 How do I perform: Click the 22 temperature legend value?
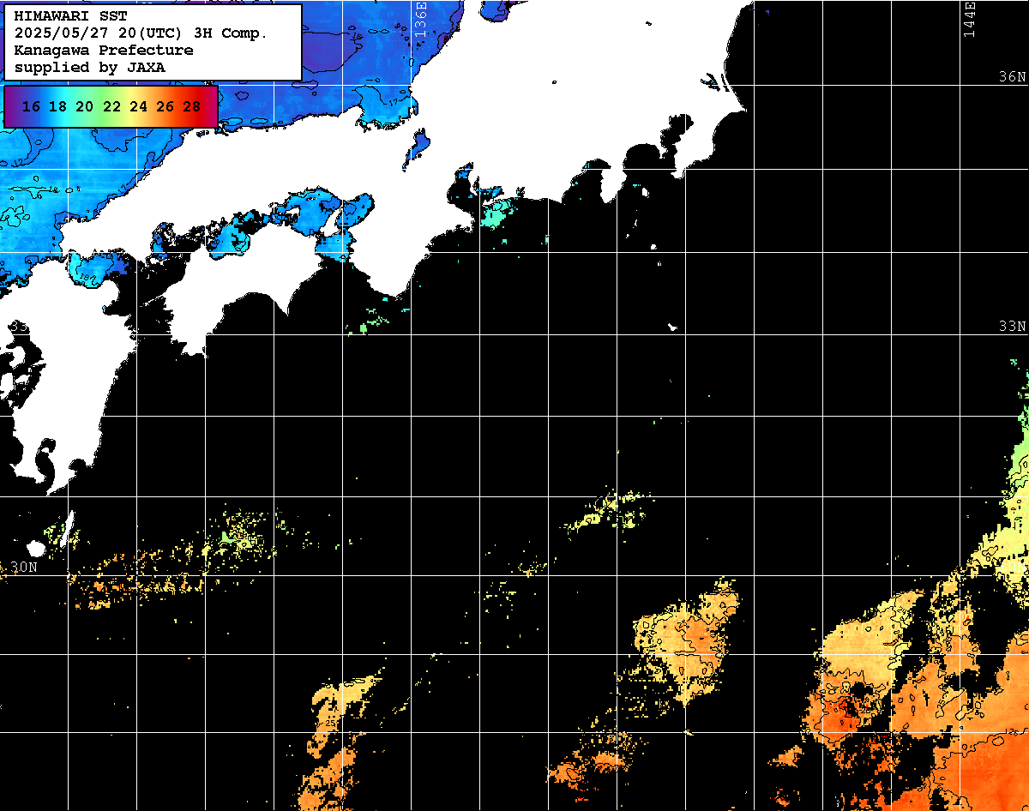coord(111,106)
